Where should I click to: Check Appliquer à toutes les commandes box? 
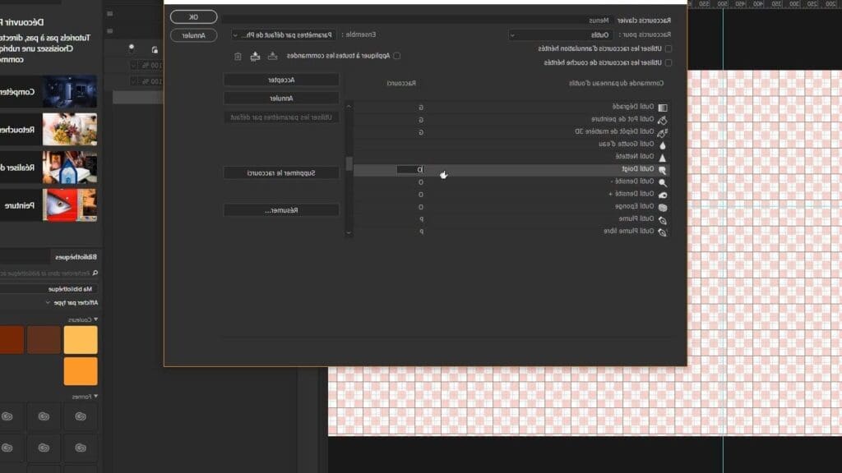coord(397,56)
